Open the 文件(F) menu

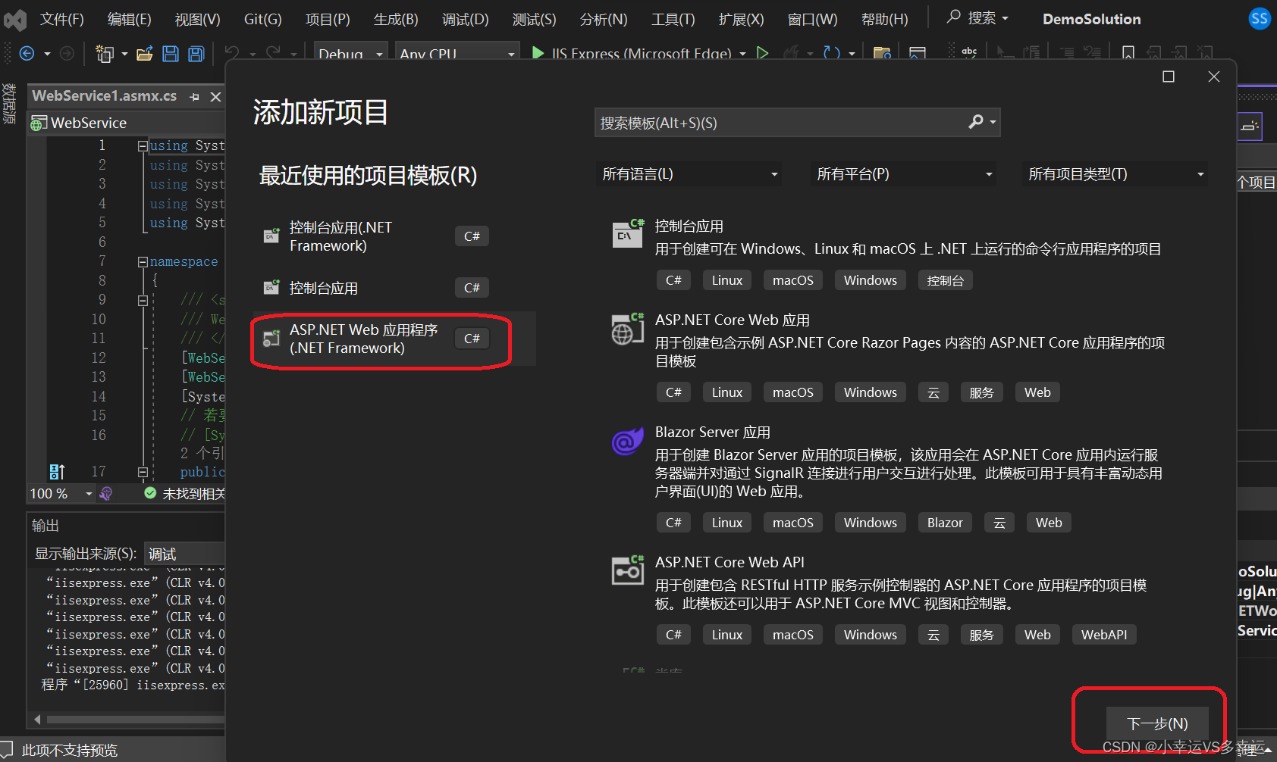61,20
